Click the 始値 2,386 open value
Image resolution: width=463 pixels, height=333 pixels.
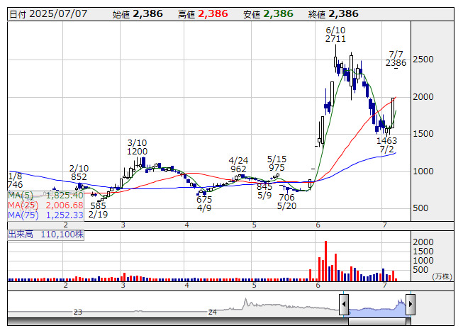pos(138,14)
